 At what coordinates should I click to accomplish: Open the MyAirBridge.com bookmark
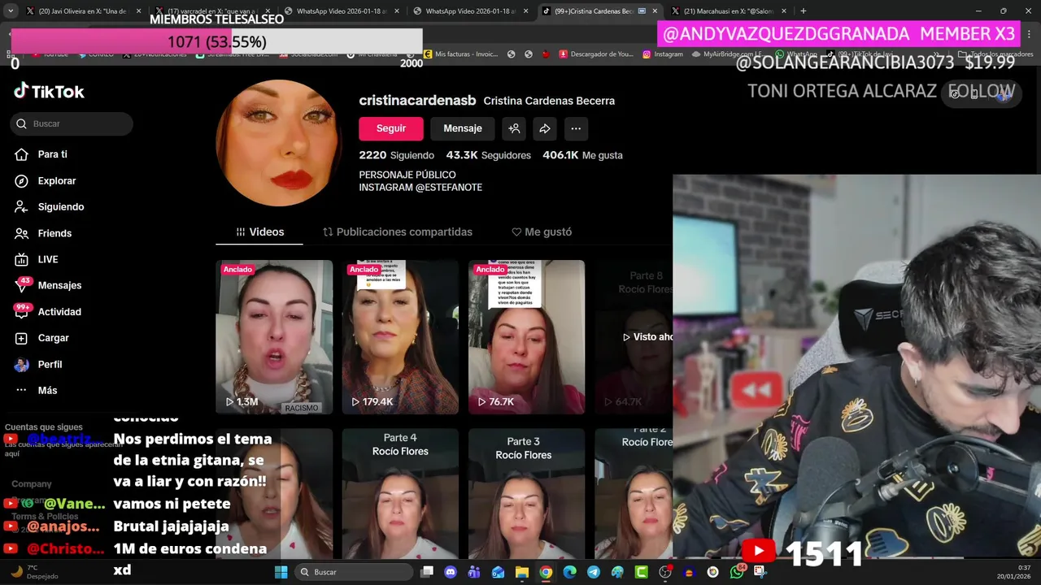726,54
